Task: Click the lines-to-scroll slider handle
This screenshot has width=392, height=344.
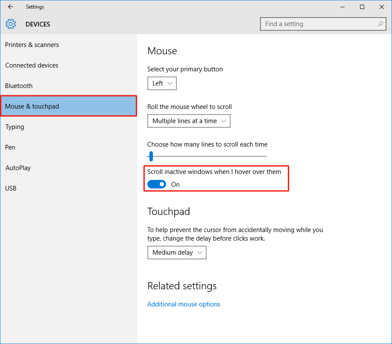Action: (x=151, y=156)
